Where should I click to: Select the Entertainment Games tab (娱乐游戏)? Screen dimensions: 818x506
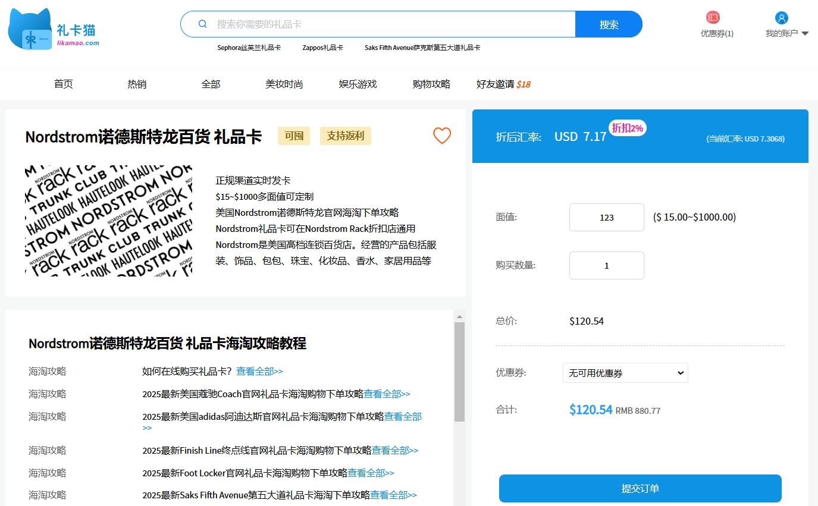point(358,84)
